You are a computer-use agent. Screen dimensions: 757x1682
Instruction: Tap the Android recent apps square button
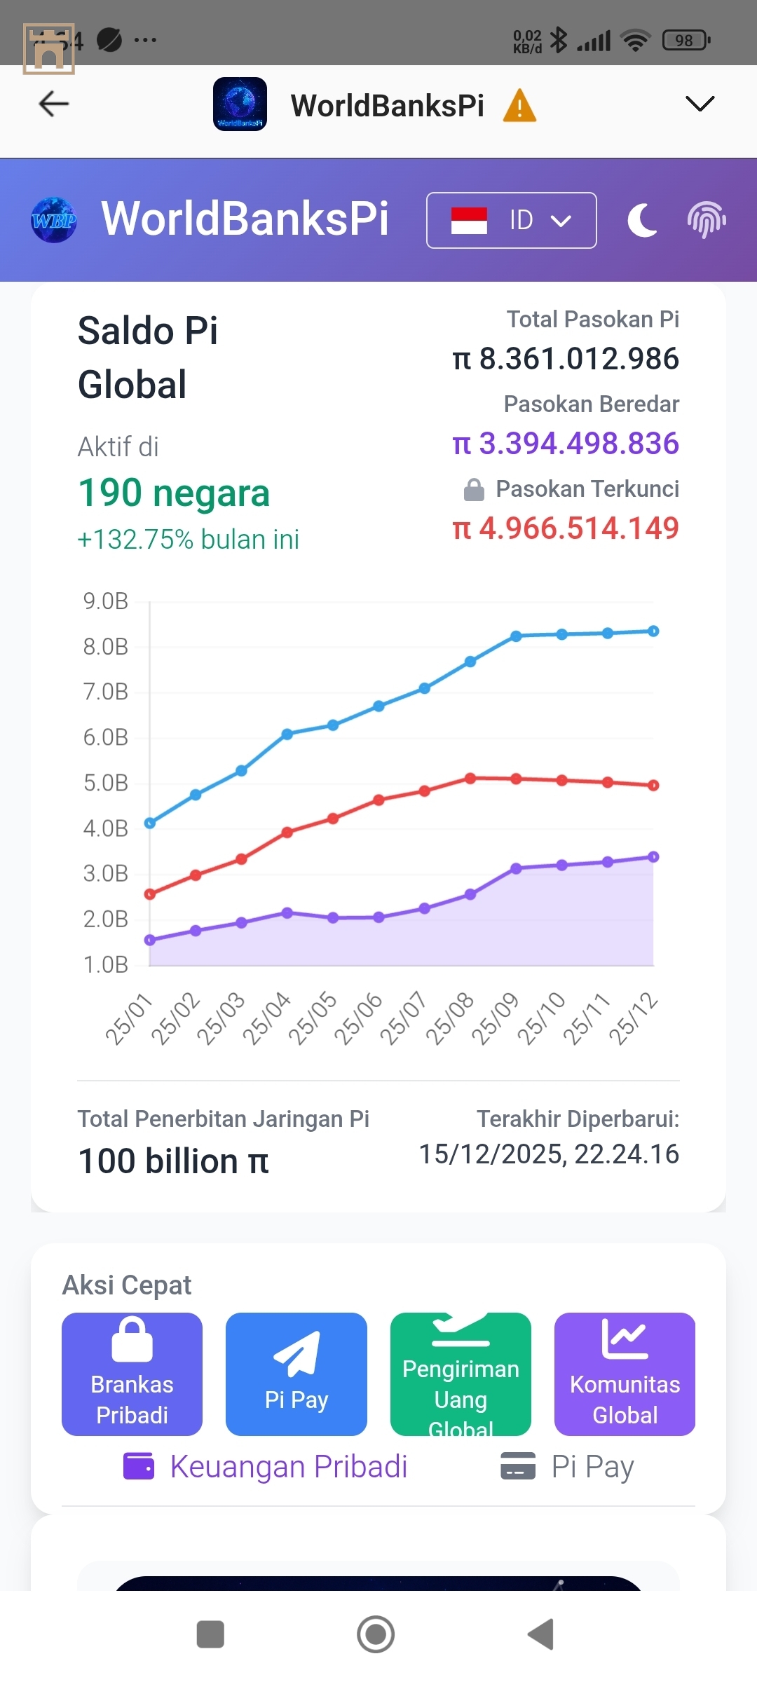(x=210, y=1634)
